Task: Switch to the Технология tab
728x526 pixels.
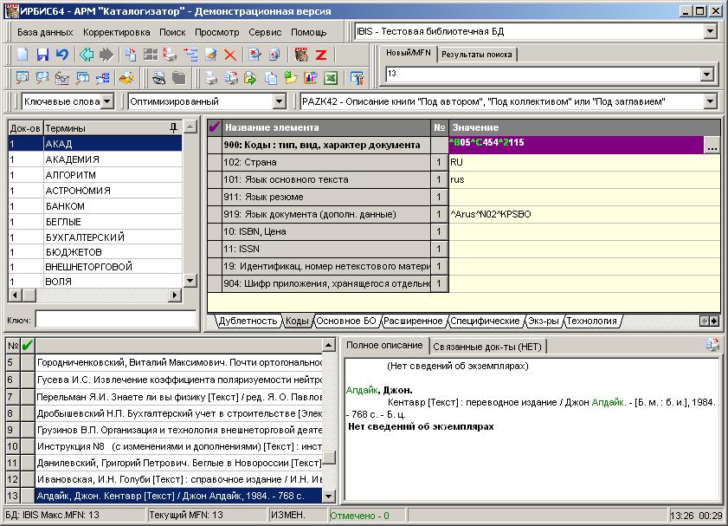Action: [591, 321]
